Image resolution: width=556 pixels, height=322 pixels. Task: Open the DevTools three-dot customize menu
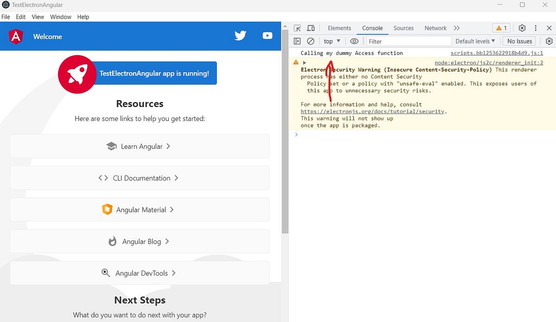[536, 28]
